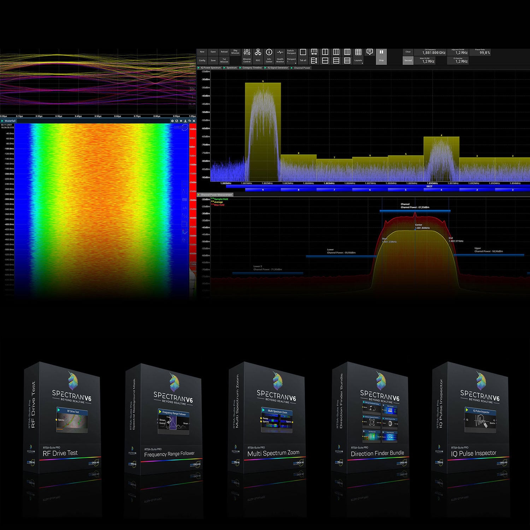Pause the Waterfall display

(x=181, y=121)
